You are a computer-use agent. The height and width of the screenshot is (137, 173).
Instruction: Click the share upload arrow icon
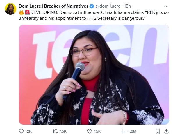[x=166, y=131]
